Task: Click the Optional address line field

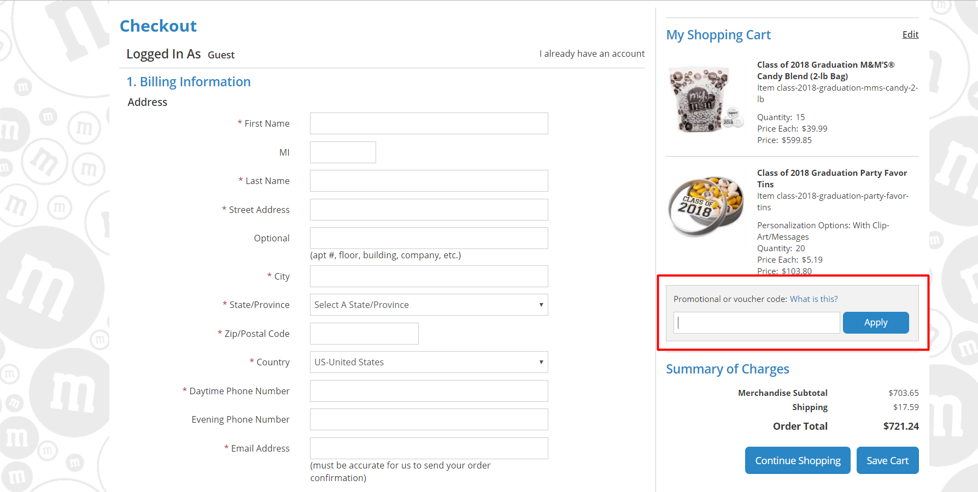Action: 429,238
